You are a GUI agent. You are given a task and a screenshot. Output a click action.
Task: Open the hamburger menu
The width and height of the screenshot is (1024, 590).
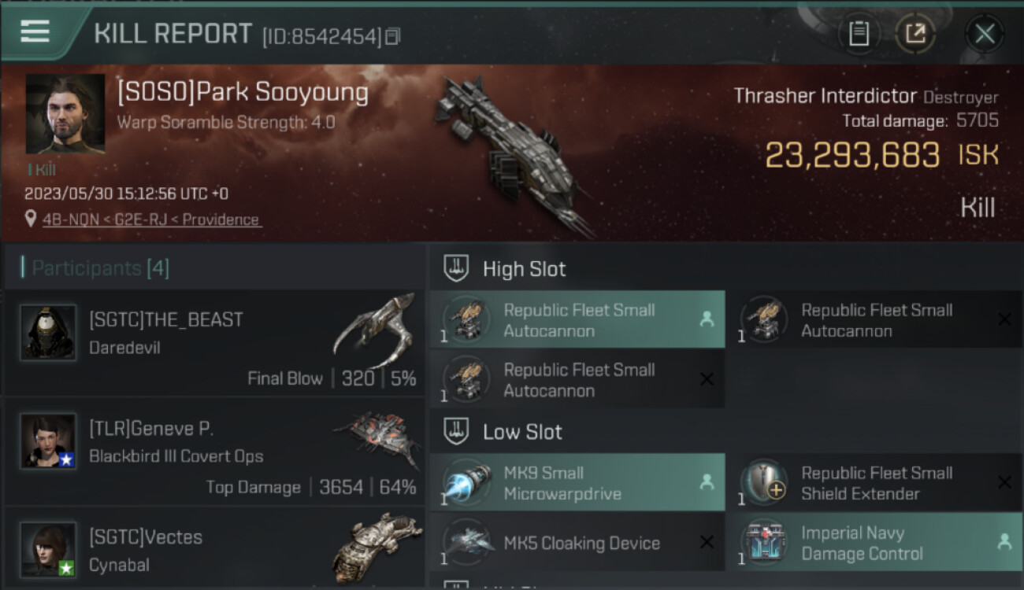pos(35,32)
